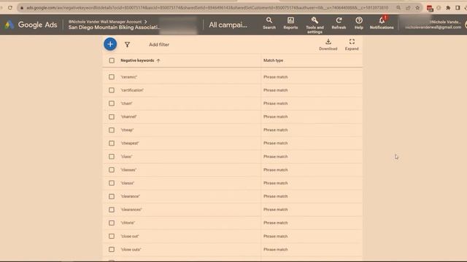Viewport: 467px width, 262px height.
Task: Check the 'clearance' keyword row
Action: coord(112,196)
